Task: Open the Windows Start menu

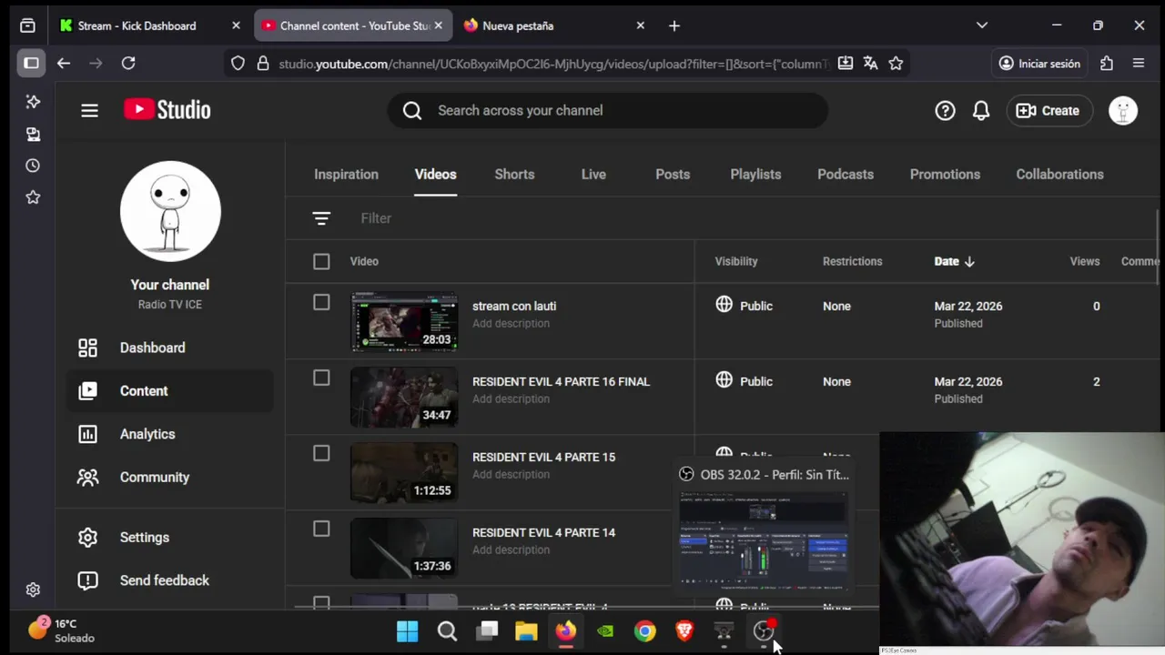Action: point(408,631)
